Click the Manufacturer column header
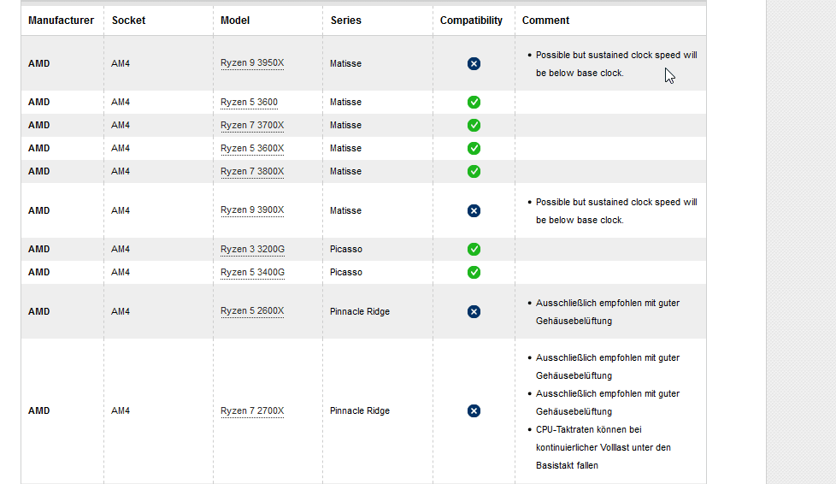Image resolution: width=836 pixels, height=484 pixels. [x=61, y=21]
